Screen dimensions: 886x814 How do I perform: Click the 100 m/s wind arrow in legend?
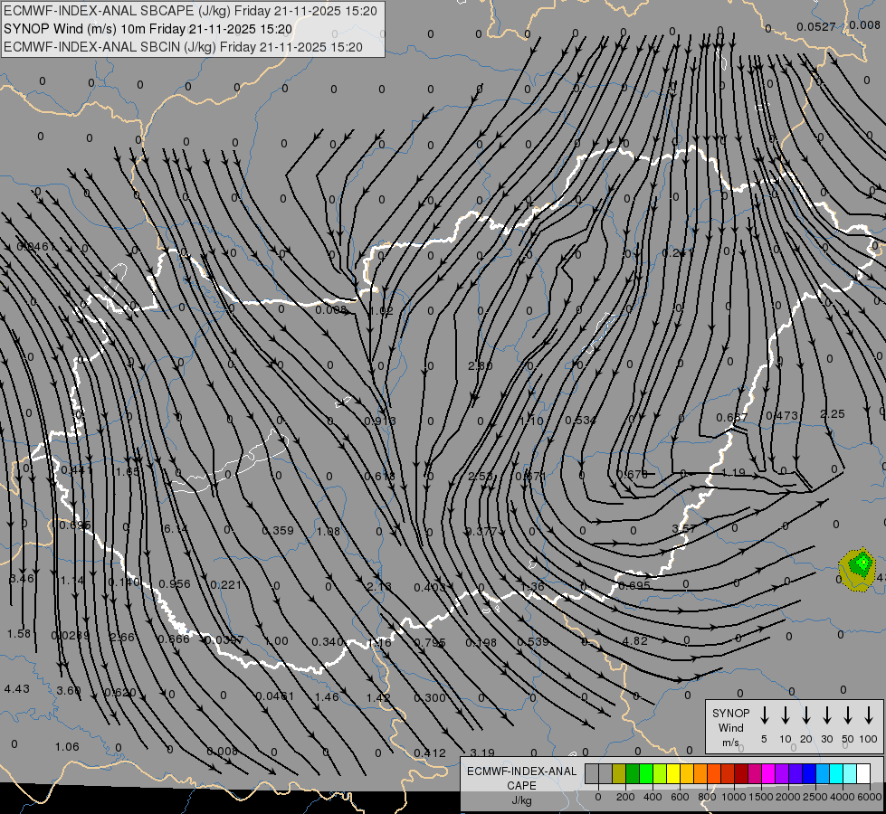[869, 715]
